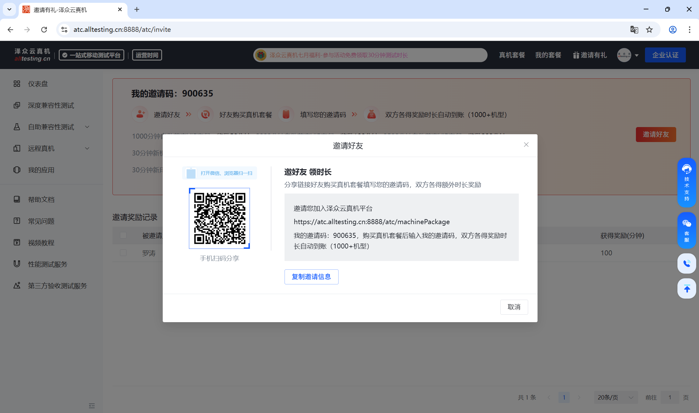Click the 视频教程 play icon
The image size is (699, 413).
coord(17,242)
